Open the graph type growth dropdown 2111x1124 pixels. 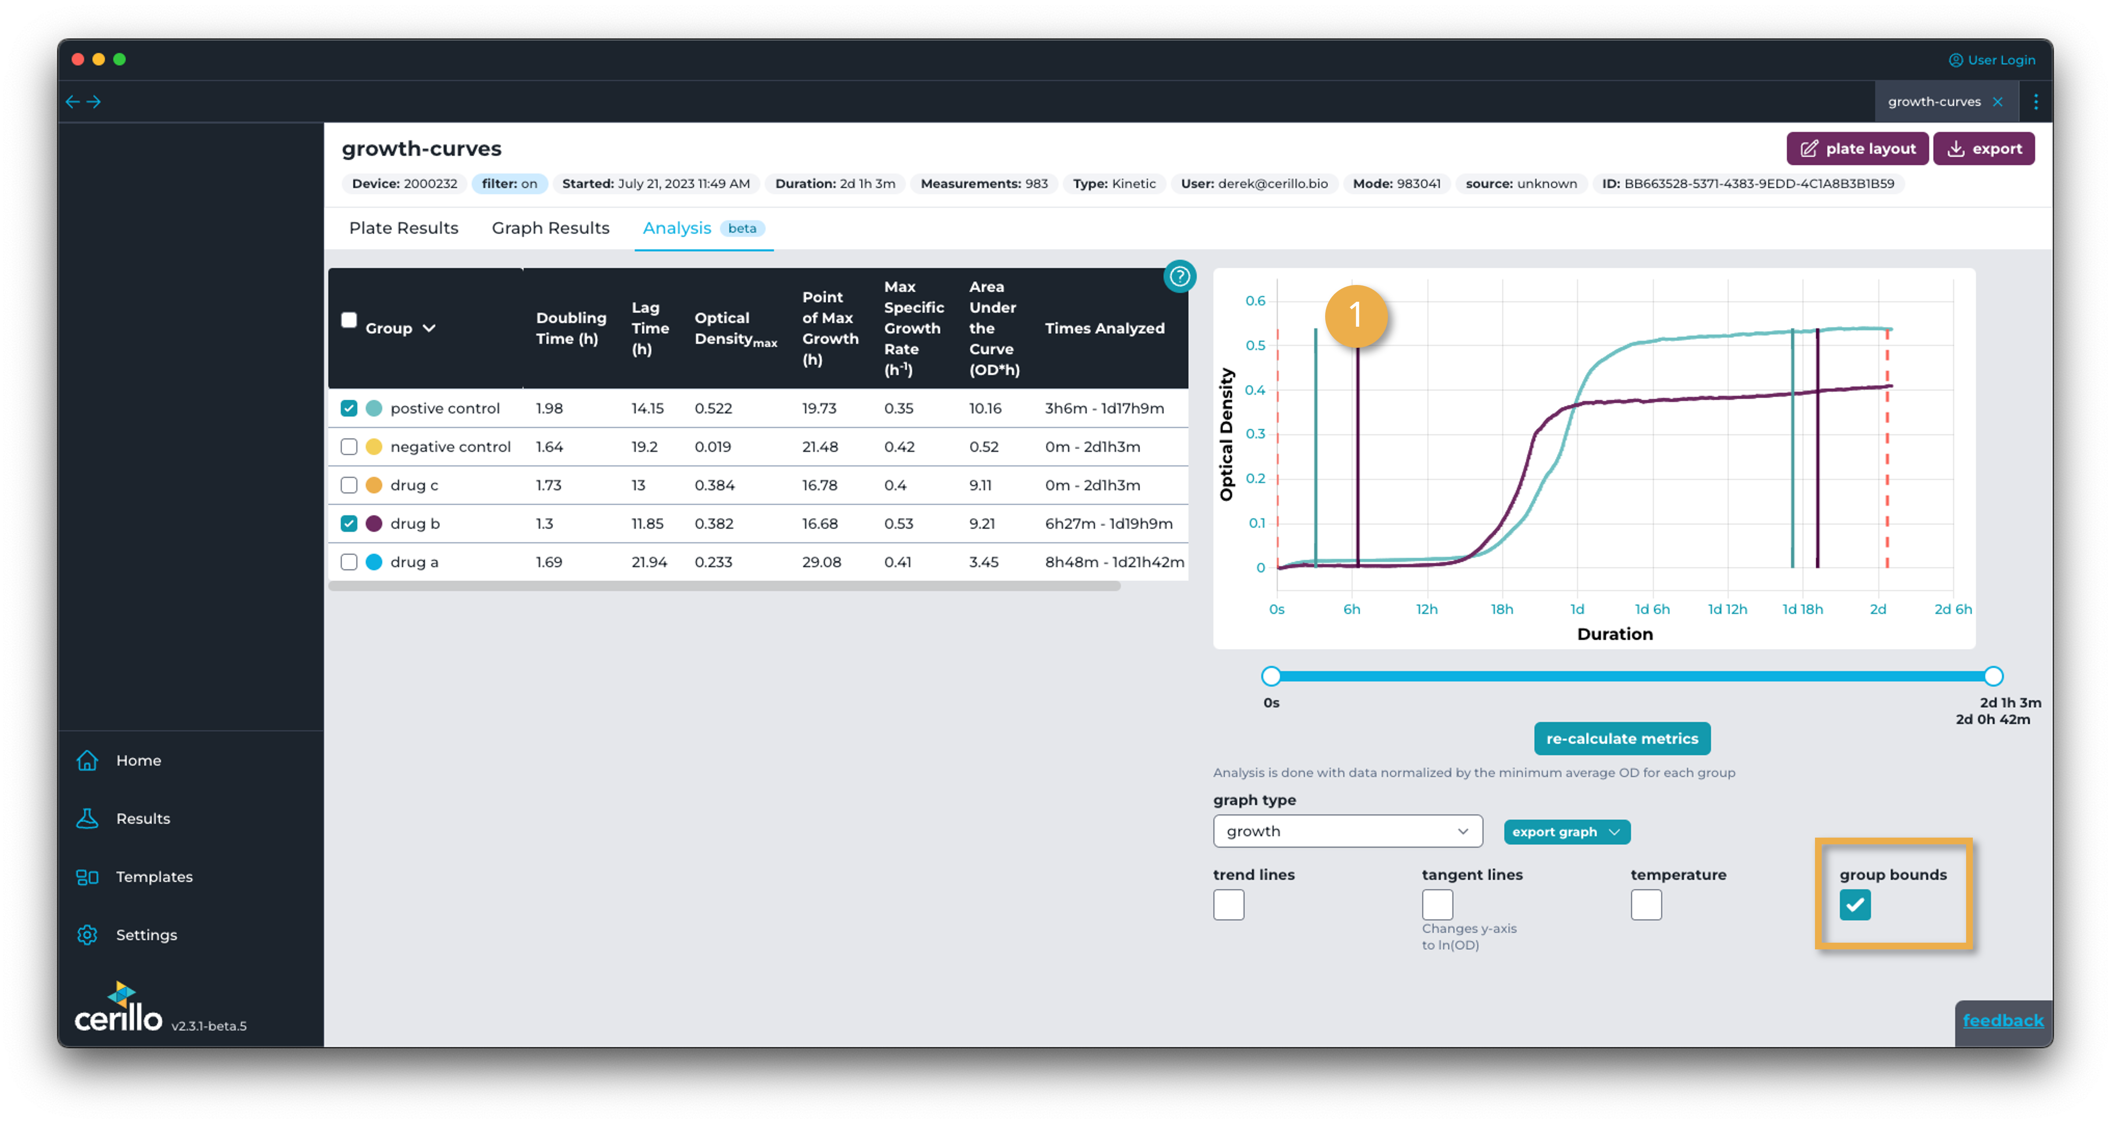click(1347, 831)
